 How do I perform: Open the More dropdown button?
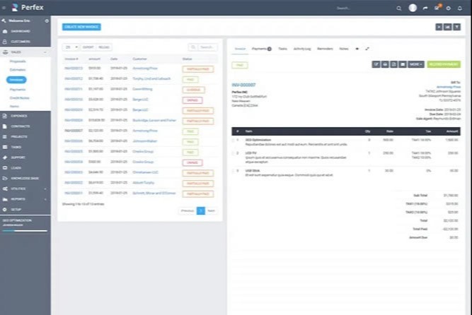point(416,64)
